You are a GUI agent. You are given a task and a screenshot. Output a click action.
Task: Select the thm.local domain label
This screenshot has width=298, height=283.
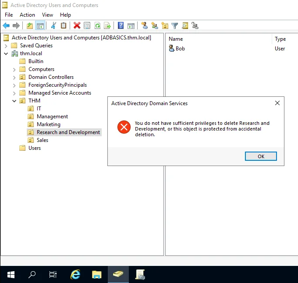click(31, 53)
